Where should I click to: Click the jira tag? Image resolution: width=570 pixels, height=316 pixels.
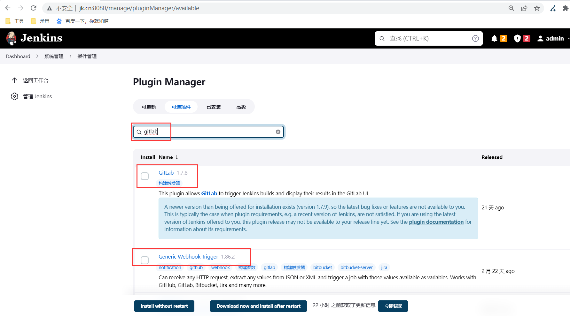[x=384, y=267]
